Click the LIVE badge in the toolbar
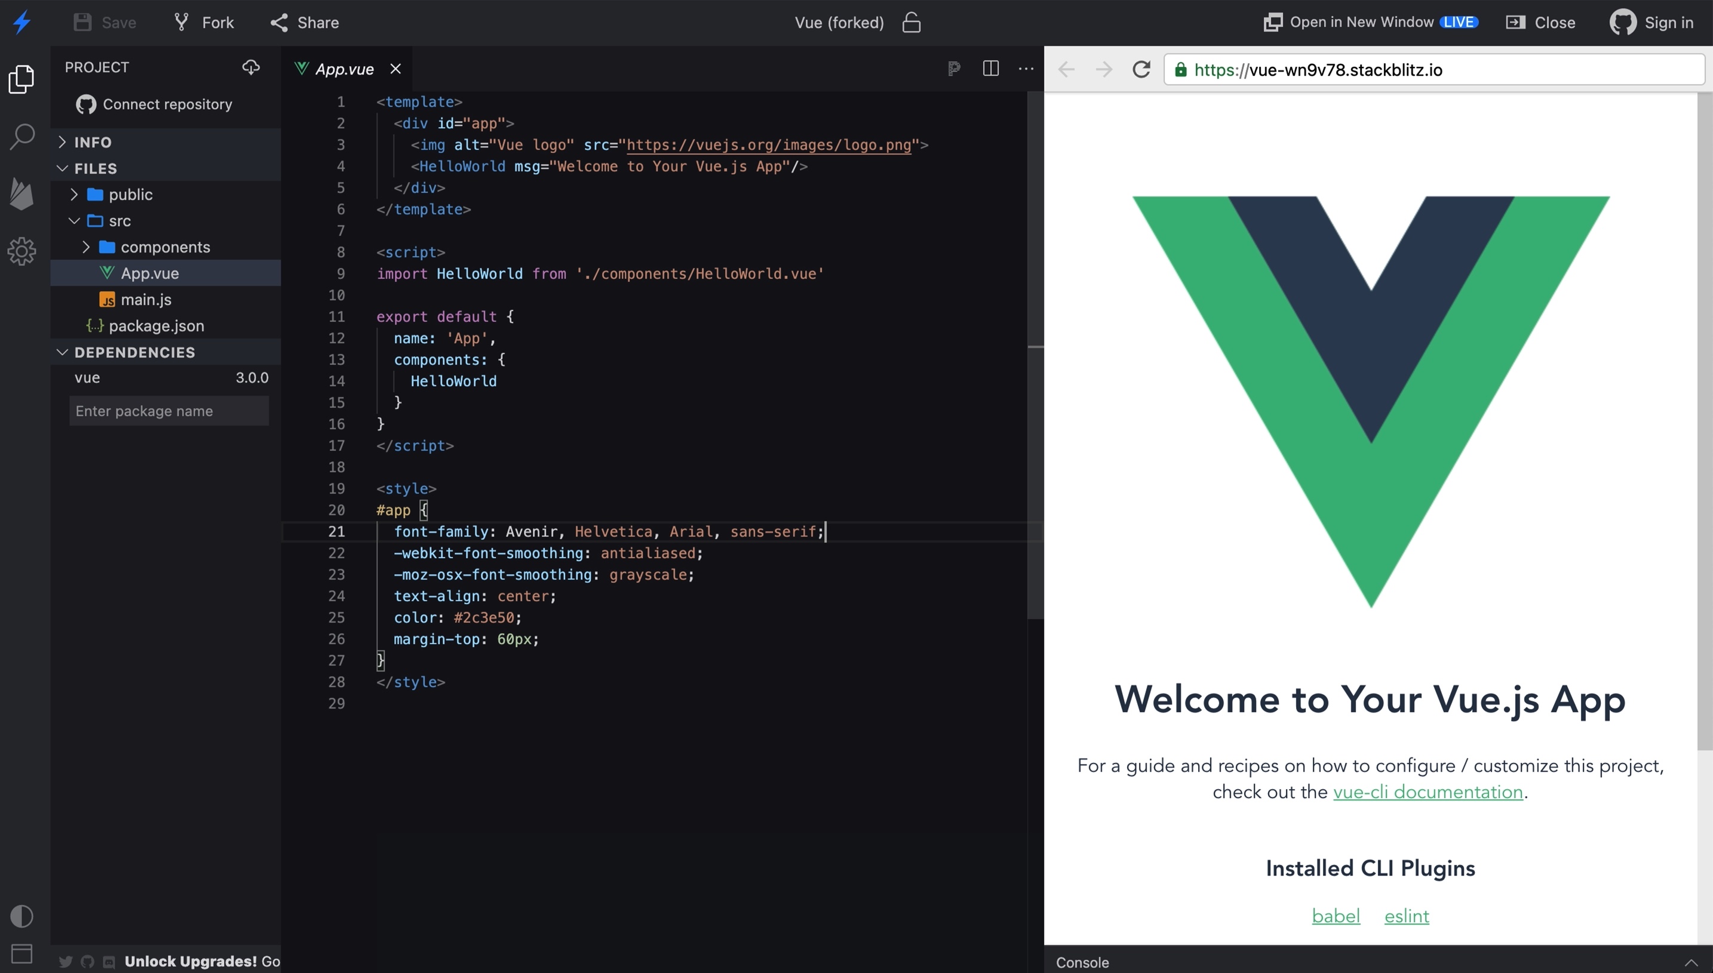The width and height of the screenshot is (1713, 973). point(1458,22)
